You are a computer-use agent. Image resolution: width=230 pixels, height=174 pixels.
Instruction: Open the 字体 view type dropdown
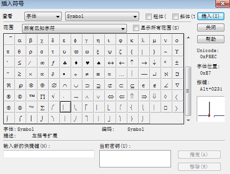click(x=43, y=16)
